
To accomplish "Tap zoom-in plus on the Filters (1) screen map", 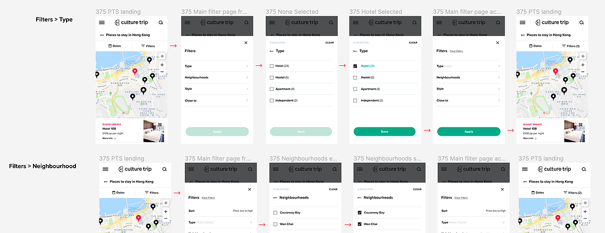I will pos(583,64).
